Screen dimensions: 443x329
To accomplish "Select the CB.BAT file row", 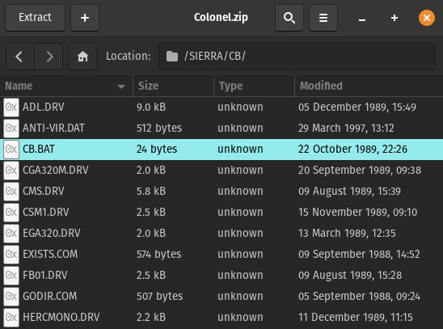I will tap(221, 149).
